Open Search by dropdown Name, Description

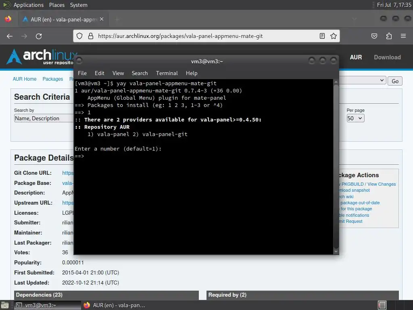point(44,118)
